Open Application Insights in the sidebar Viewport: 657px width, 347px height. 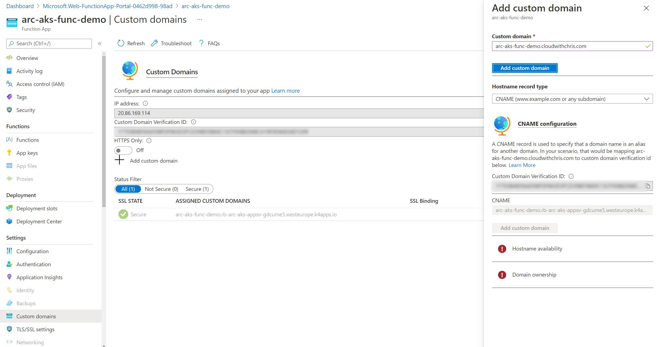(39, 277)
